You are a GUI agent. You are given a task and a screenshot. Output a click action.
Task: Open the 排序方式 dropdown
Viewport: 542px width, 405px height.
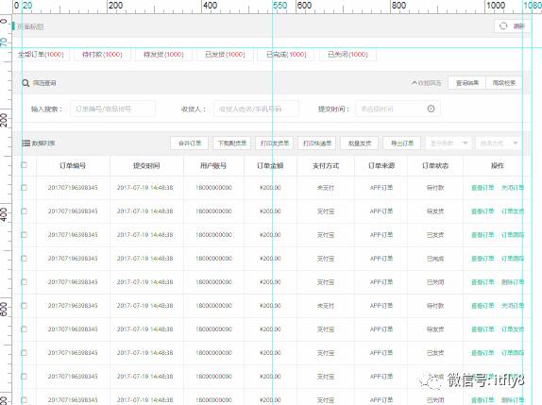click(498, 143)
